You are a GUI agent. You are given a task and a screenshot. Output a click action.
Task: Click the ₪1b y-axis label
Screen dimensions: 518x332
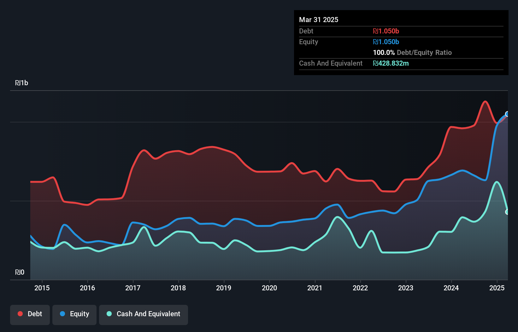(22, 83)
